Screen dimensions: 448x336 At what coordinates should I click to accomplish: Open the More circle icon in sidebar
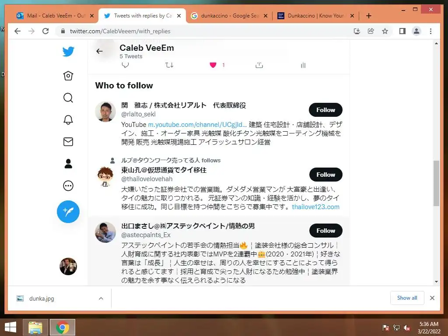pos(68,185)
